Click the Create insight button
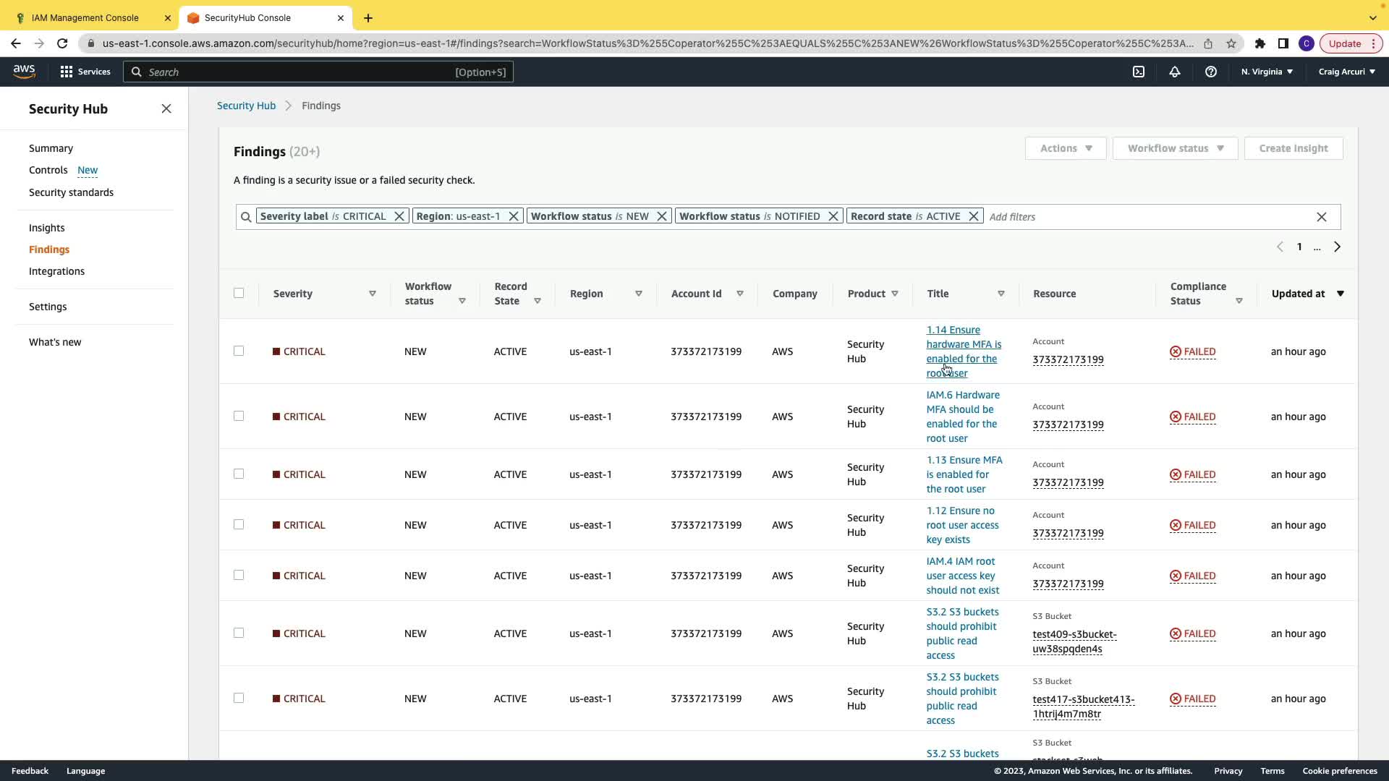 [x=1293, y=148]
